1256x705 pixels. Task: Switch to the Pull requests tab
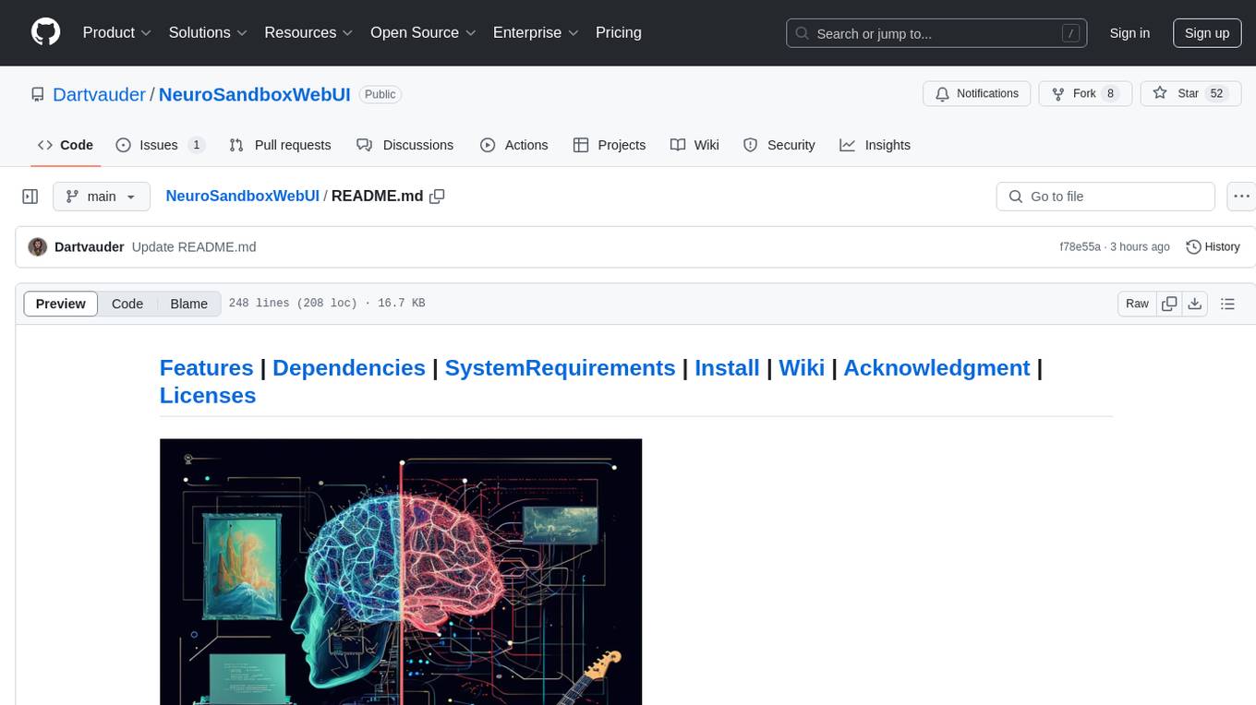280,145
